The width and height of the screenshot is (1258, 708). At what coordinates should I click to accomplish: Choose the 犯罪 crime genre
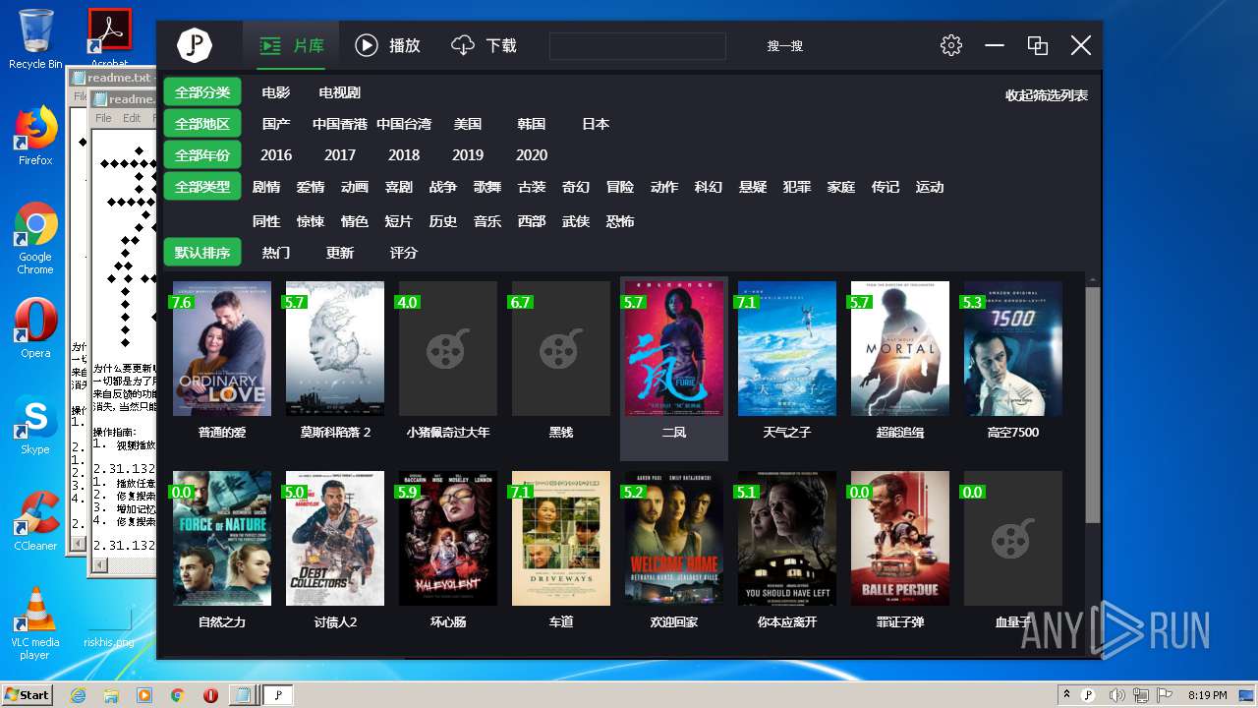[797, 187]
